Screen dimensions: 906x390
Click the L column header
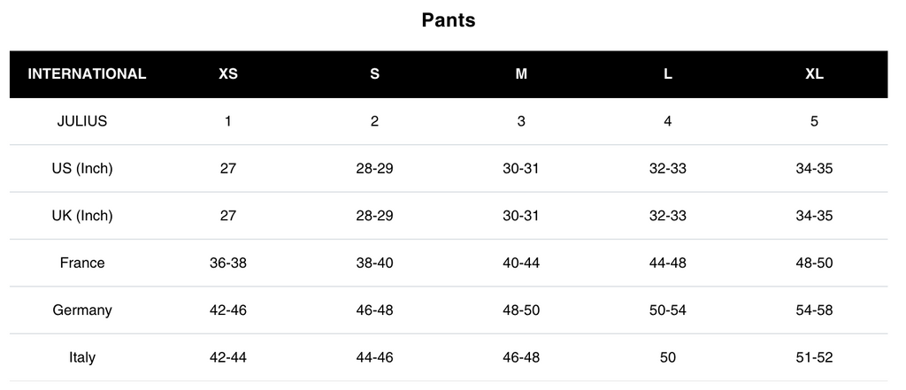pos(667,74)
